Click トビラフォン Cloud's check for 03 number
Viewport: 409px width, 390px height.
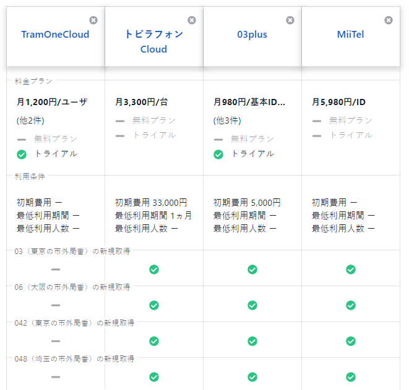(x=154, y=269)
